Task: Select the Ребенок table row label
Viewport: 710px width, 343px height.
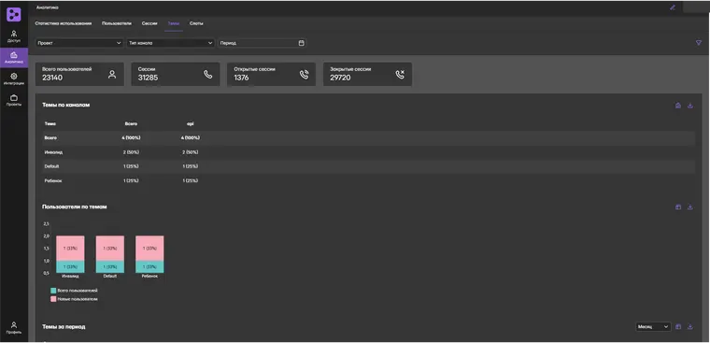Action: (53, 180)
